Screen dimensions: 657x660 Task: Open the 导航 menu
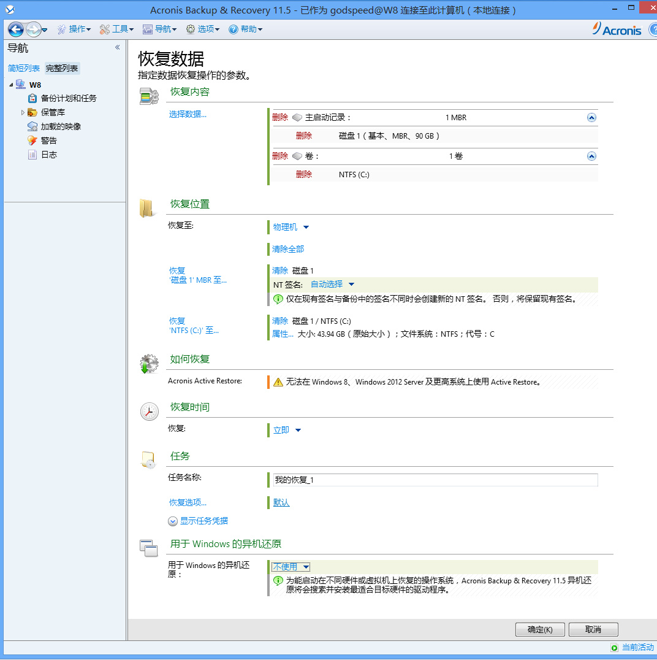(x=159, y=29)
